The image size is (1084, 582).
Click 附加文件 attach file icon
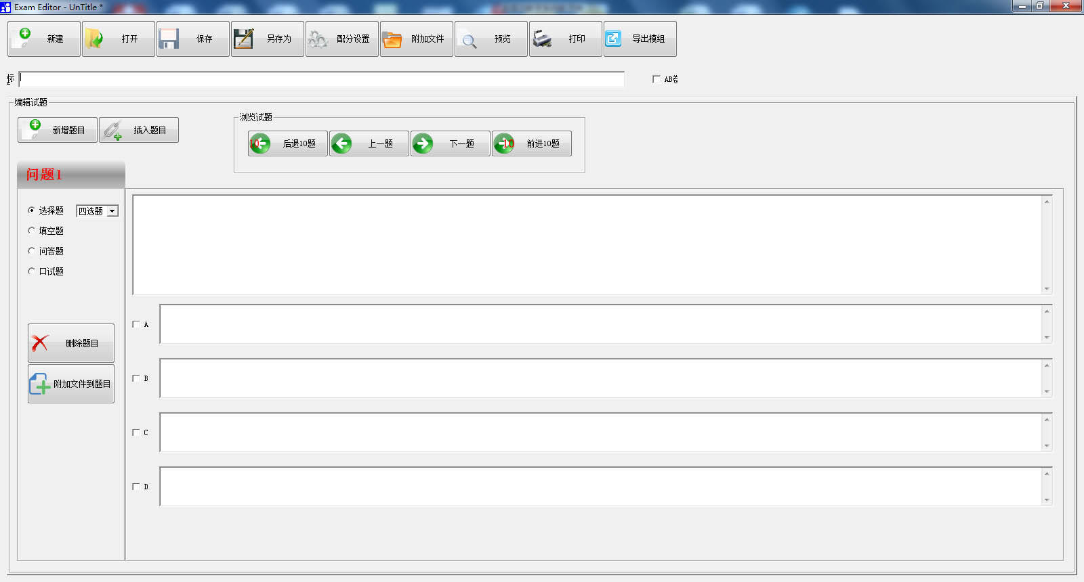392,39
